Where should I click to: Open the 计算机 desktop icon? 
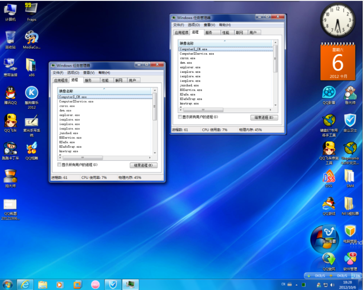click(11, 12)
